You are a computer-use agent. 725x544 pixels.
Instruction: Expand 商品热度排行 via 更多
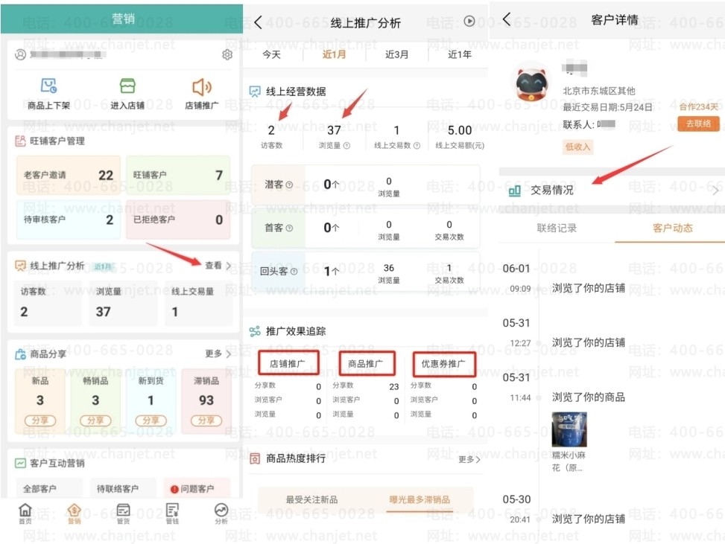pyautogui.click(x=469, y=459)
